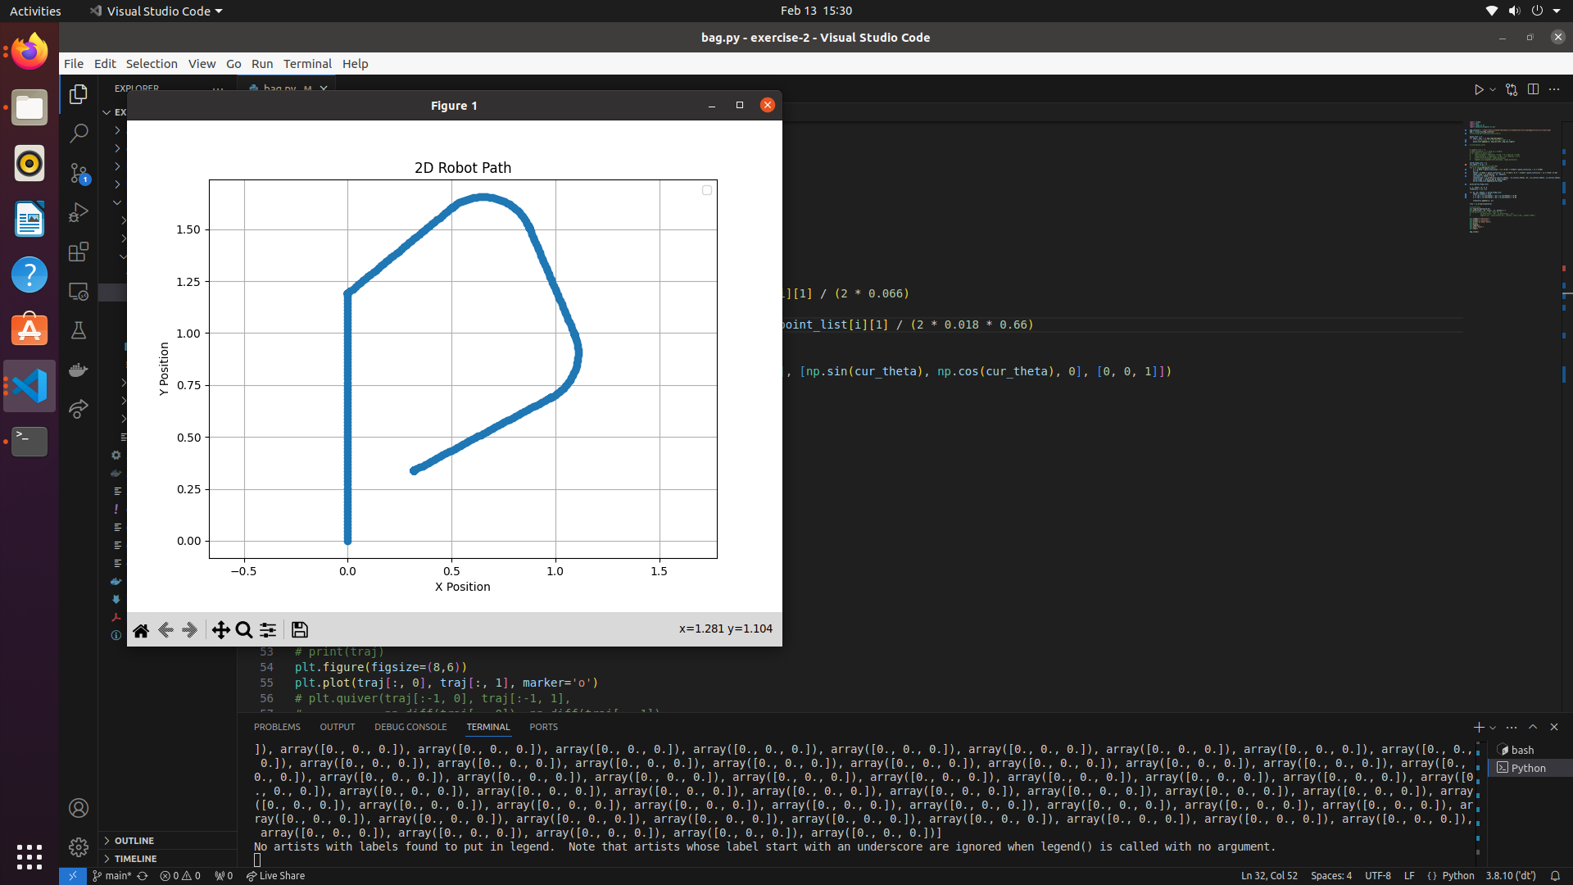This screenshot has height=885, width=1573.
Task: Open Source Control view in activity bar
Action: point(79,173)
